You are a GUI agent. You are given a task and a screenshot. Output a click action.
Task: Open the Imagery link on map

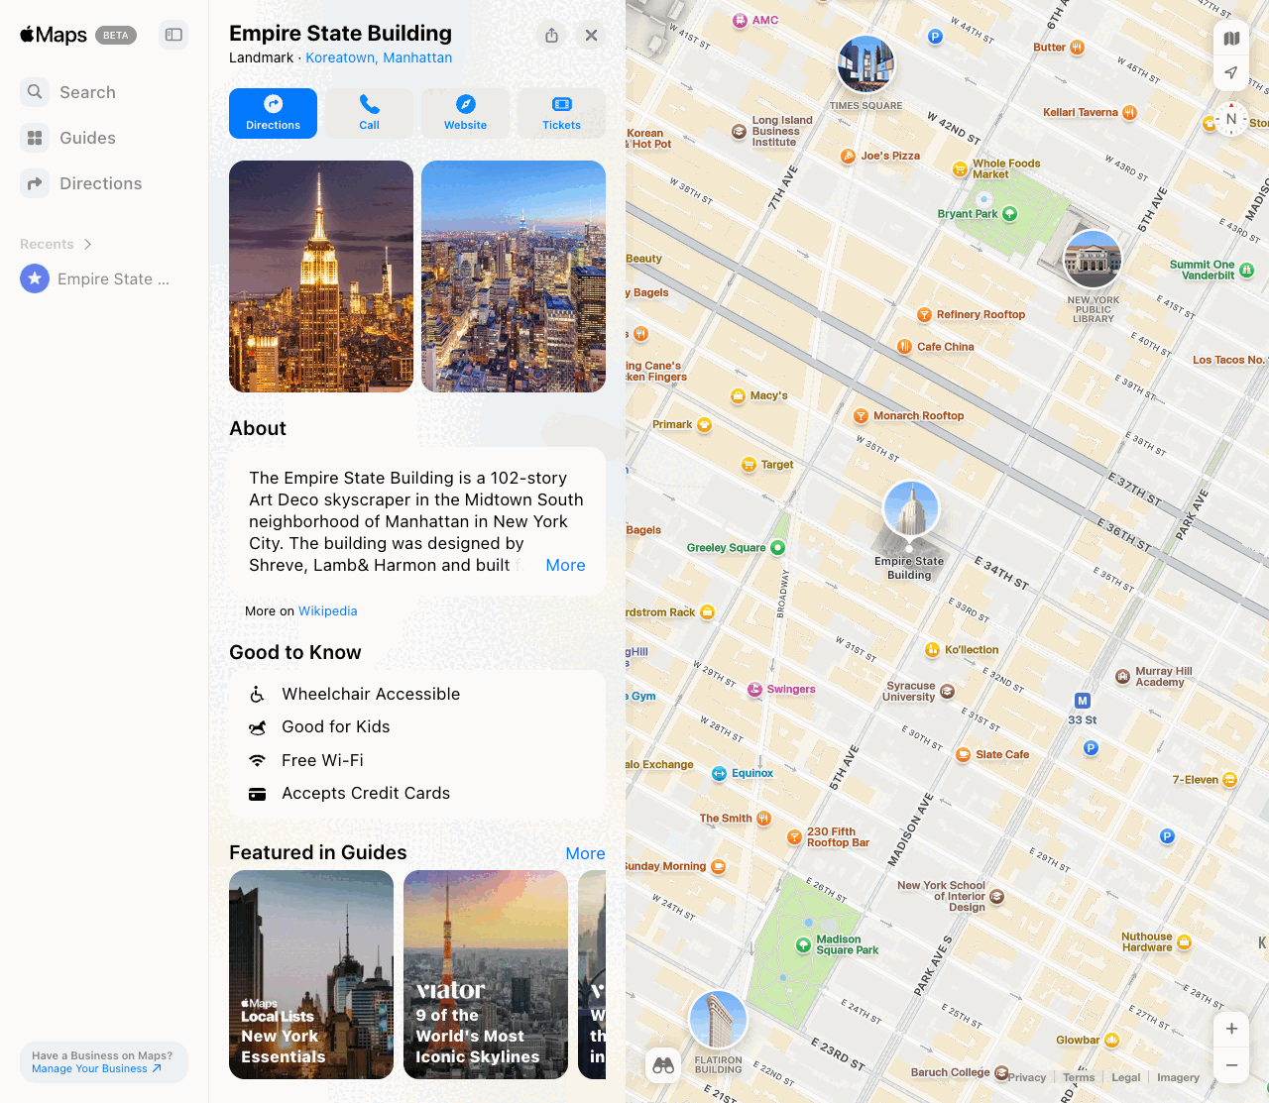click(x=1178, y=1077)
